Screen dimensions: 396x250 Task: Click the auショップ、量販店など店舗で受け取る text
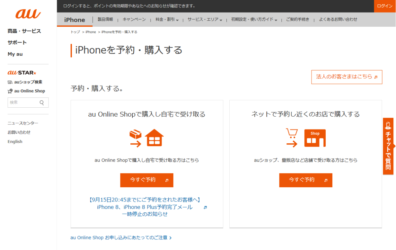click(306, 160)
